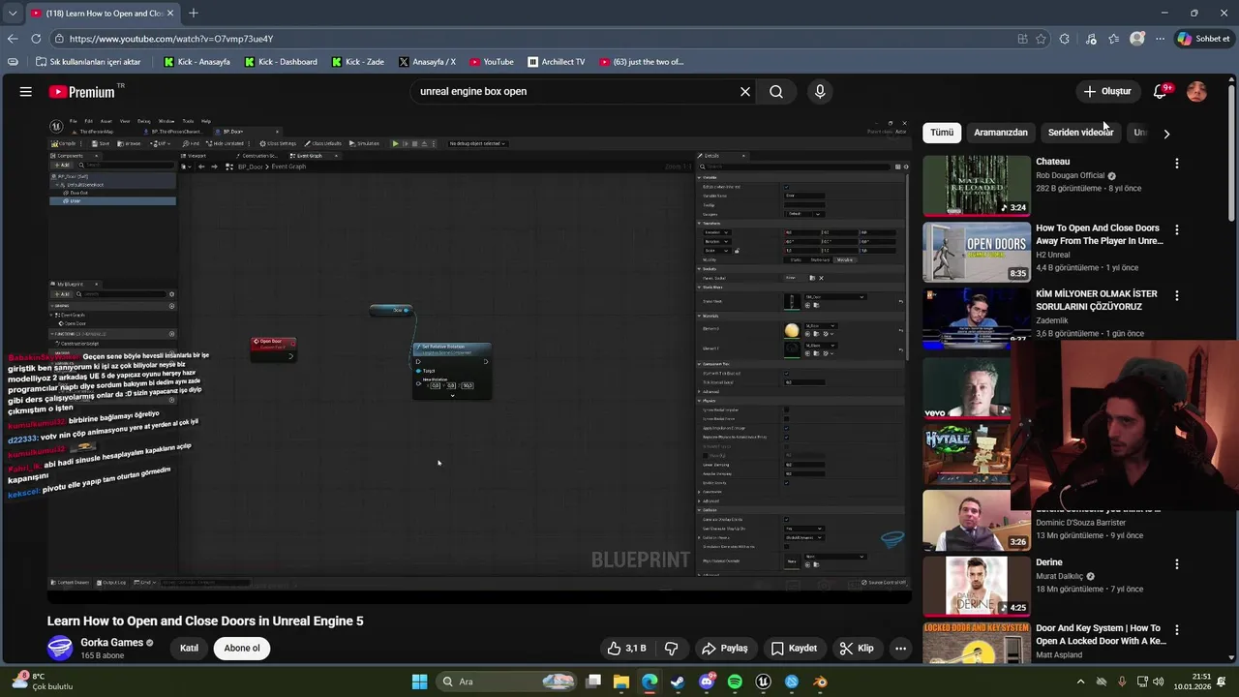Open the Oluştur create menu

1106,91
